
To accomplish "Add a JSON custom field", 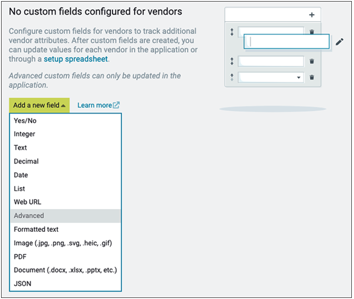I will [x=23, y=283].
